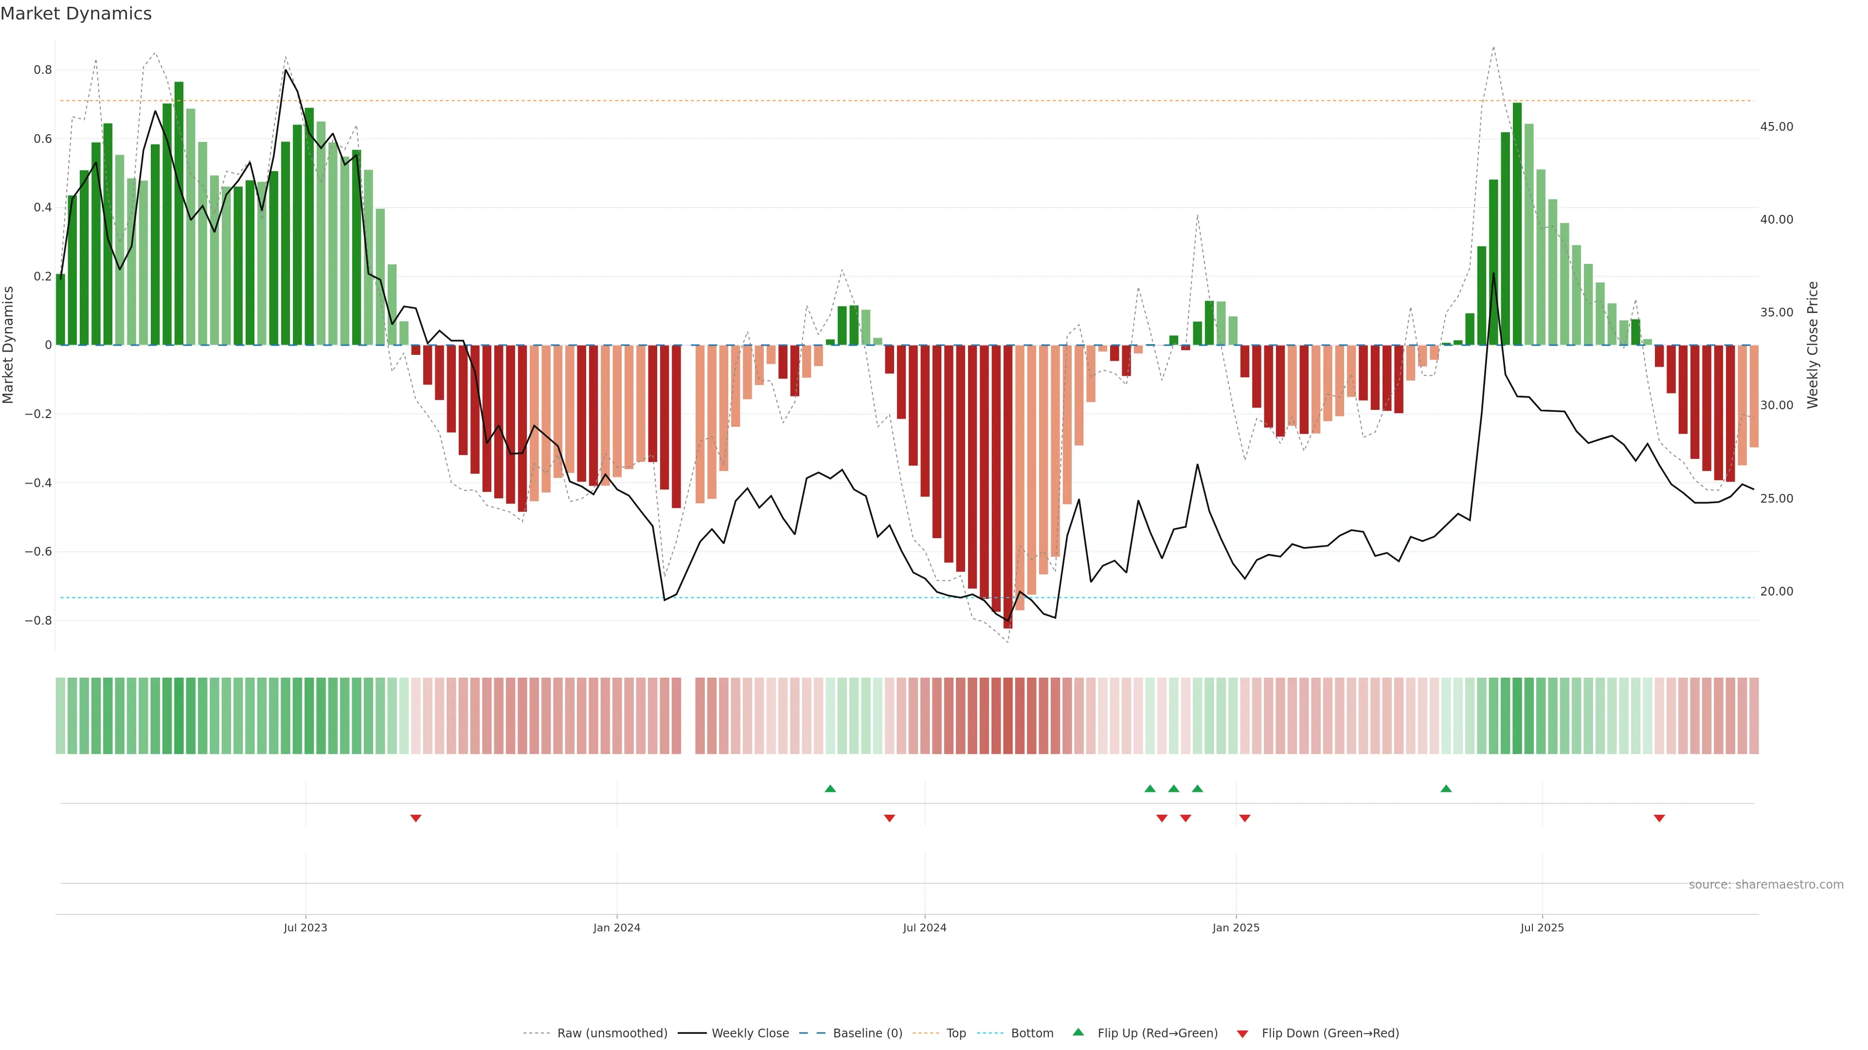Toggle the Bottom legend entry
The height and width of the screenshot is (1050, 1868).
click(x=1032, y=1033)
